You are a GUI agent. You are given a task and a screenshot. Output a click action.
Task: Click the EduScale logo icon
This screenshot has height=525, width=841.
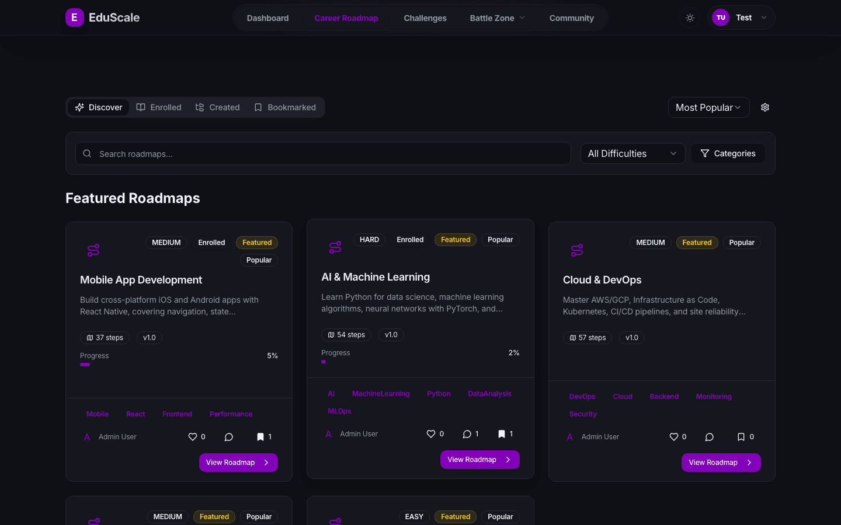[74, 17]
